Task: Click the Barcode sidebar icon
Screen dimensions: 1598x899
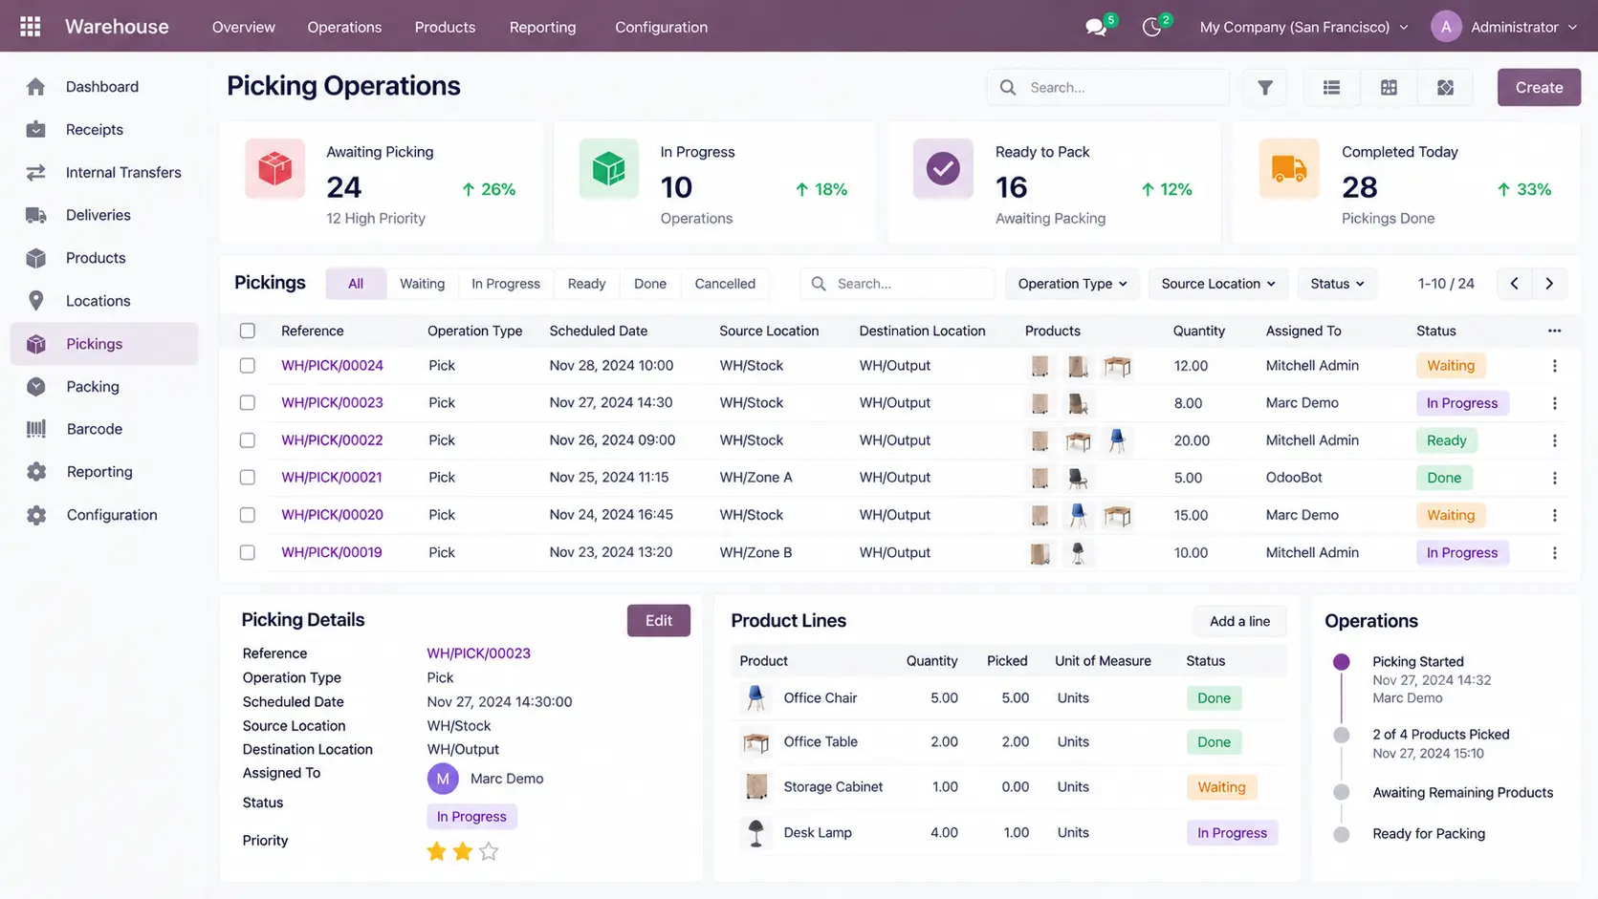Action: (x=36, y=429)
